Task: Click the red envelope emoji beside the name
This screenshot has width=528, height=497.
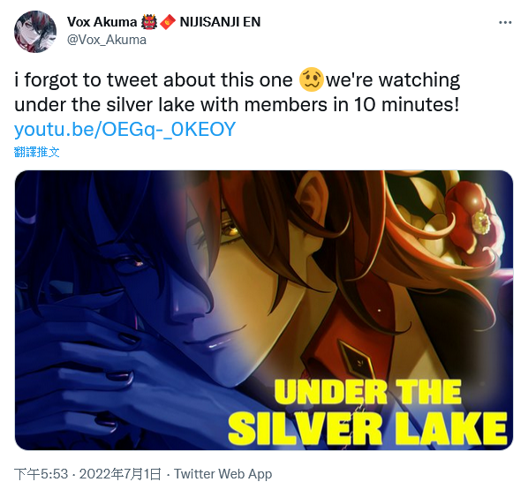Action: [x=168, y=22]
